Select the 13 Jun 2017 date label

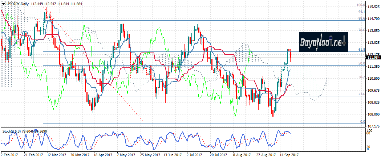coord(173,155)
